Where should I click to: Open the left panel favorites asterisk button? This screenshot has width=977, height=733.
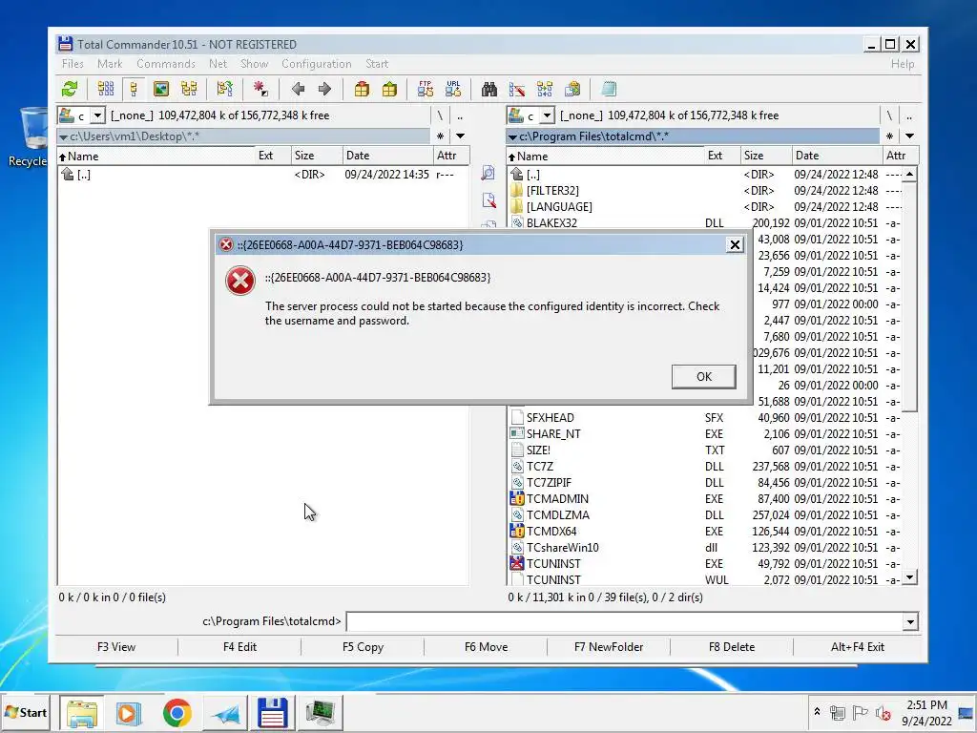(x=440, y=136)
